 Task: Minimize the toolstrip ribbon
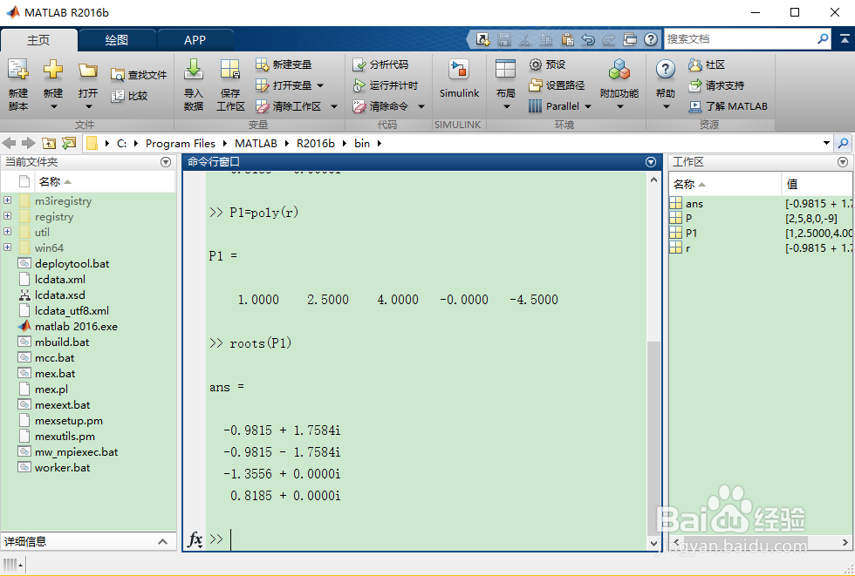(845, 39)
